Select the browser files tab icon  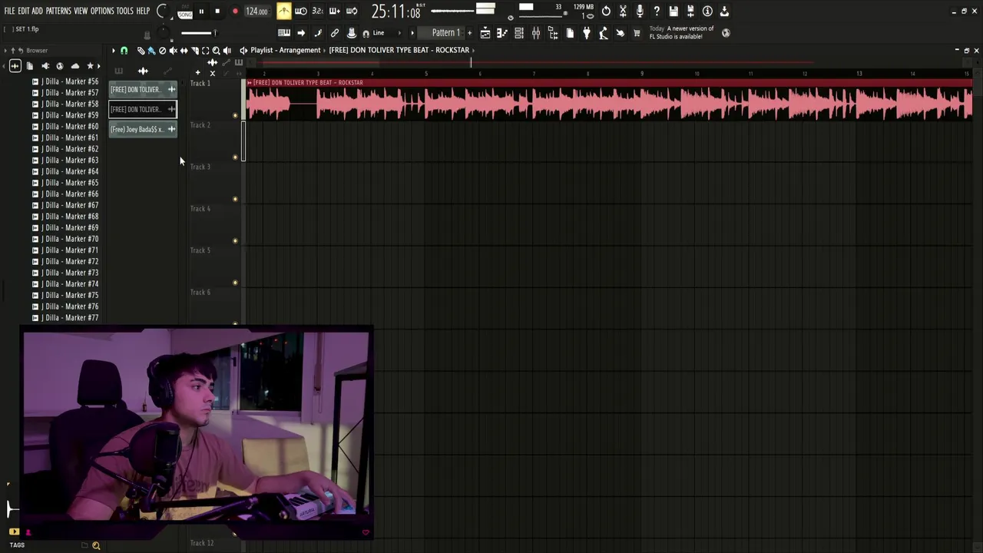(30, 66)
